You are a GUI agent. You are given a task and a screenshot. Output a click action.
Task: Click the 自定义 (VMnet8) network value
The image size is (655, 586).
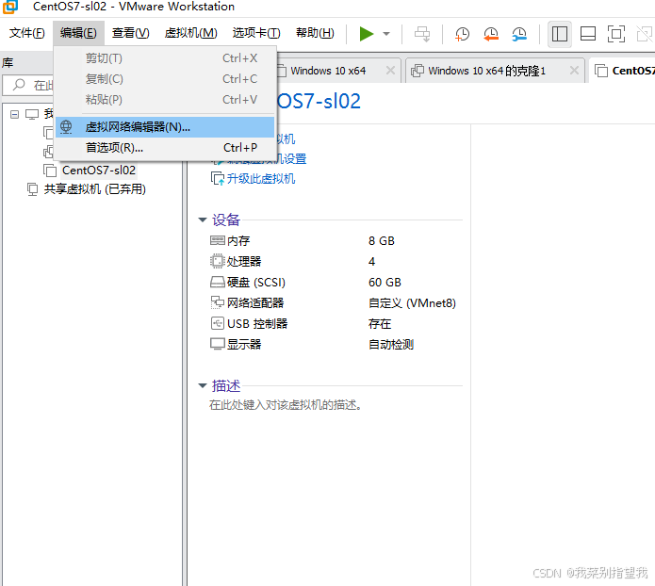[412, 302]
